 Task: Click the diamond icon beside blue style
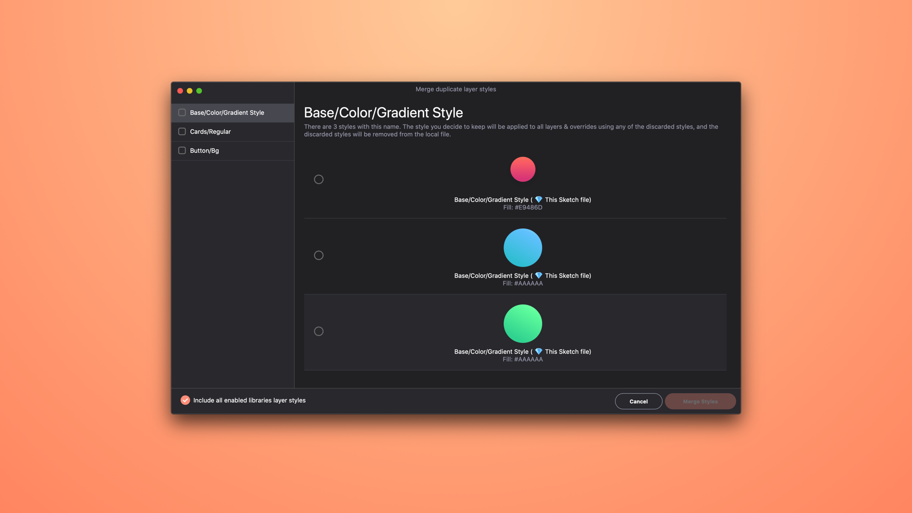[538, 275]
